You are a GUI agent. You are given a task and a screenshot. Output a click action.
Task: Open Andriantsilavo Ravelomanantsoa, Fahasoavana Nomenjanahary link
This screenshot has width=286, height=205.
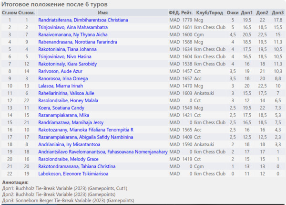point(102,151)
